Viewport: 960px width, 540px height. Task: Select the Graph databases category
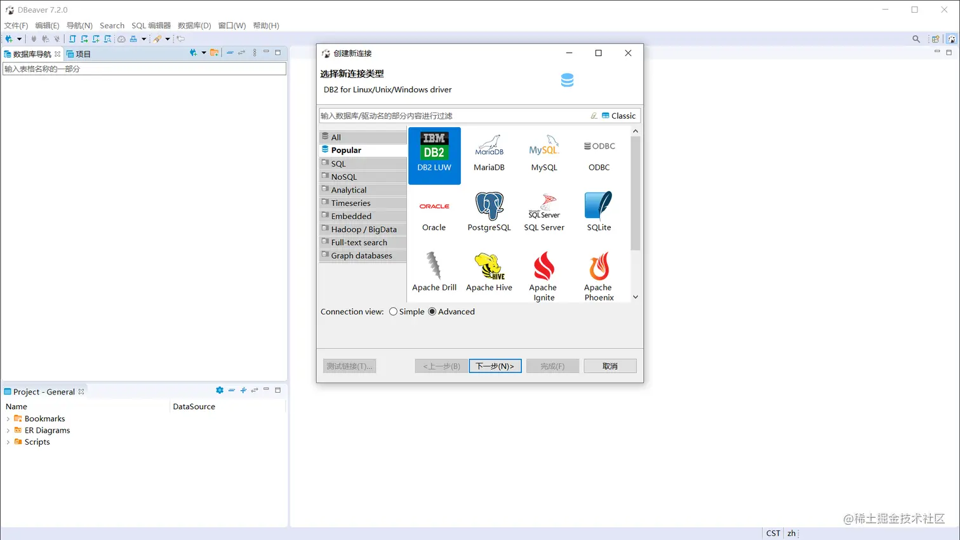pyautogui.click(x=363, y=255)
